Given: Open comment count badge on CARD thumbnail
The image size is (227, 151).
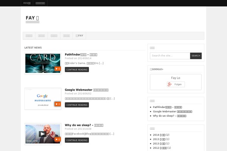Looking at the screenshot, I should [x=58, y=69].
